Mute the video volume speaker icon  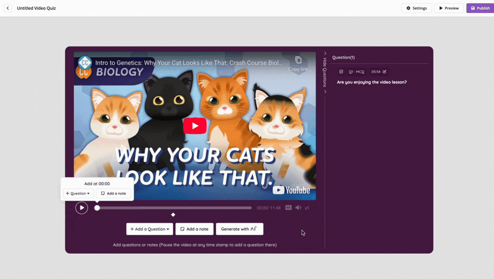tap(298, 208)
